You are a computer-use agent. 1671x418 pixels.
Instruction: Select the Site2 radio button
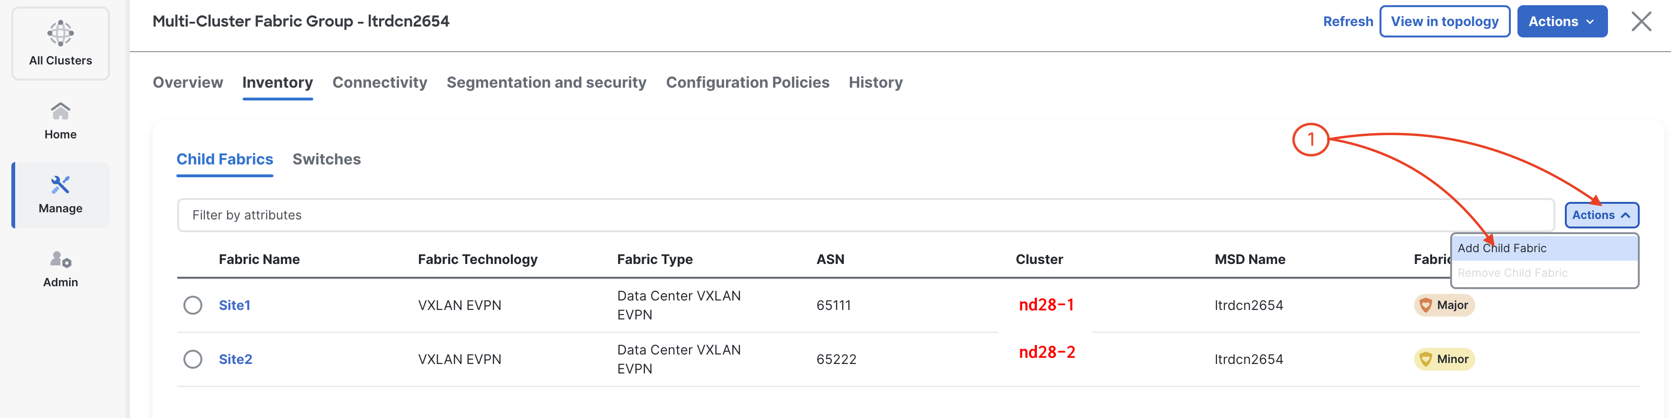[x=193, y=359]
